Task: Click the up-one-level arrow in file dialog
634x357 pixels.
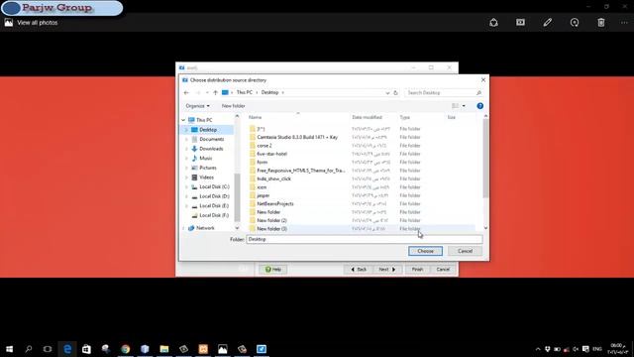Action: click(x=216, y=92)
